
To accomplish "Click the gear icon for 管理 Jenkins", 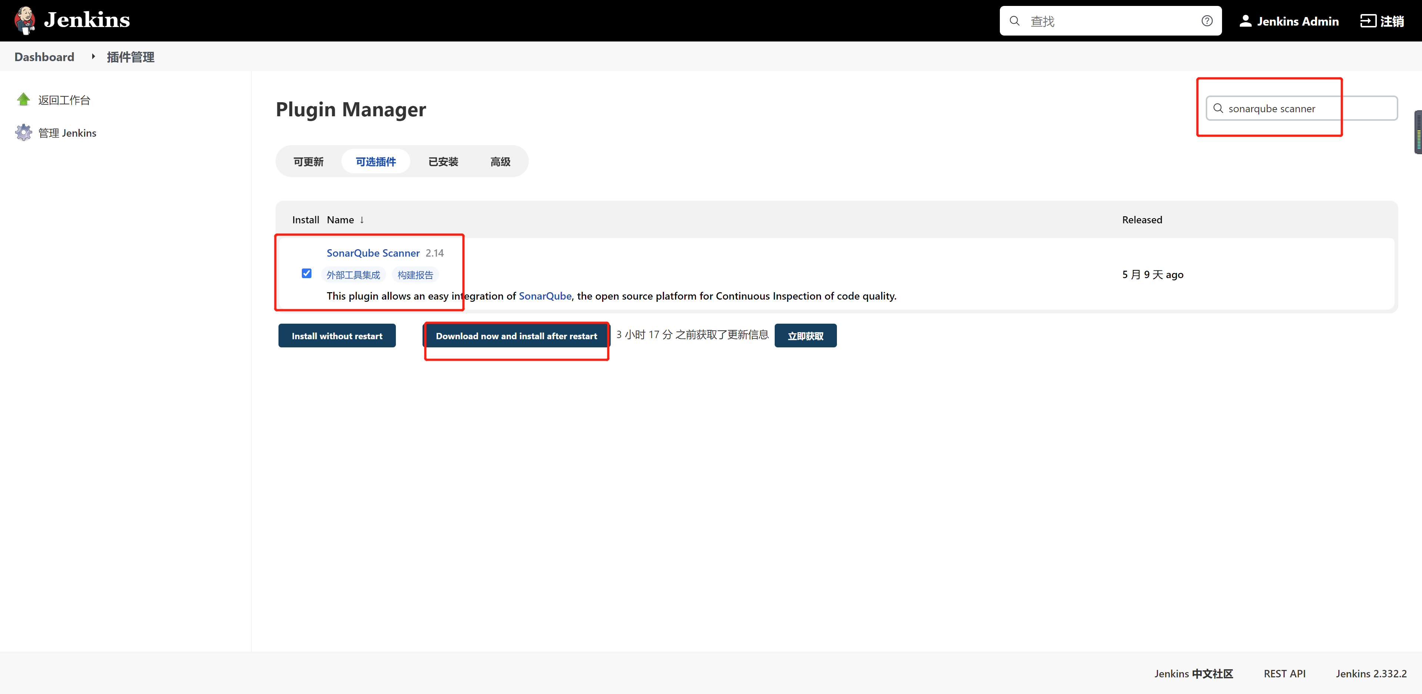I will (23, 133).
